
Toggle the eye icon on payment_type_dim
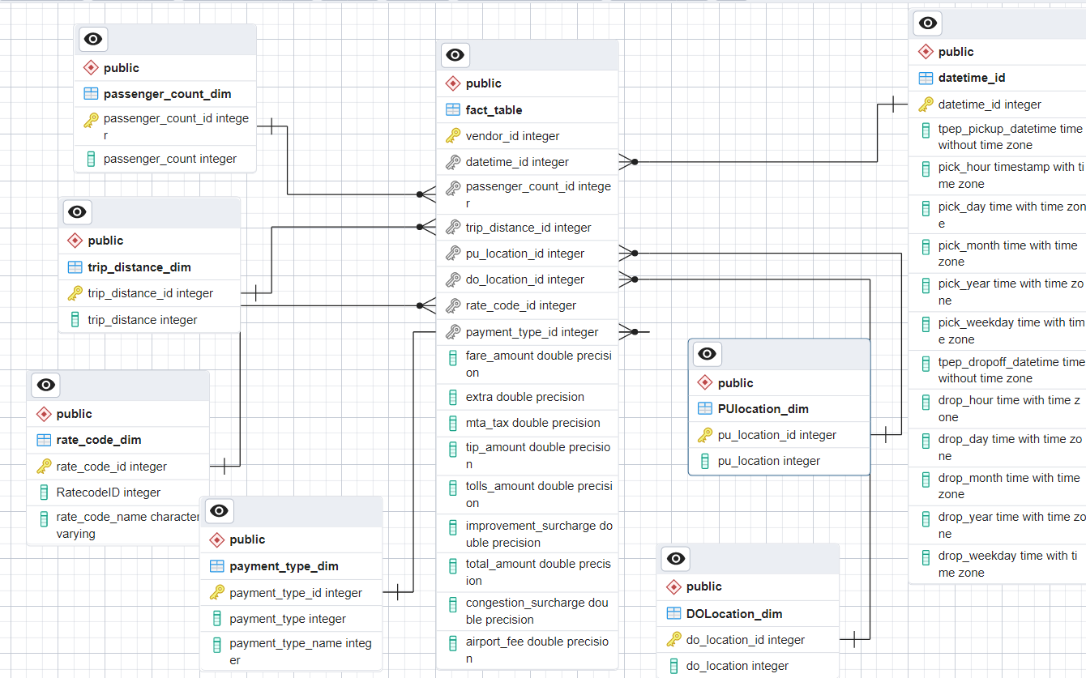(218, 510)
